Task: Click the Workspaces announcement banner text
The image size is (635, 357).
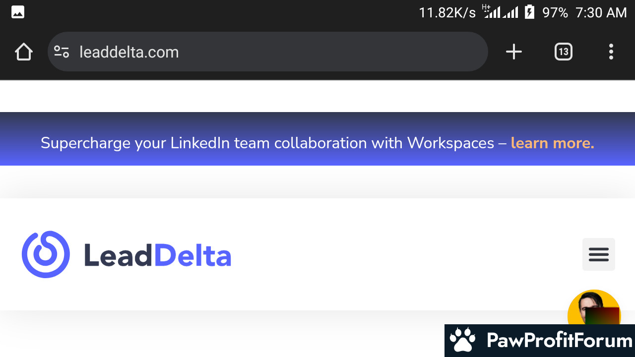Action: pyautogui.click(x=267, y=143)
